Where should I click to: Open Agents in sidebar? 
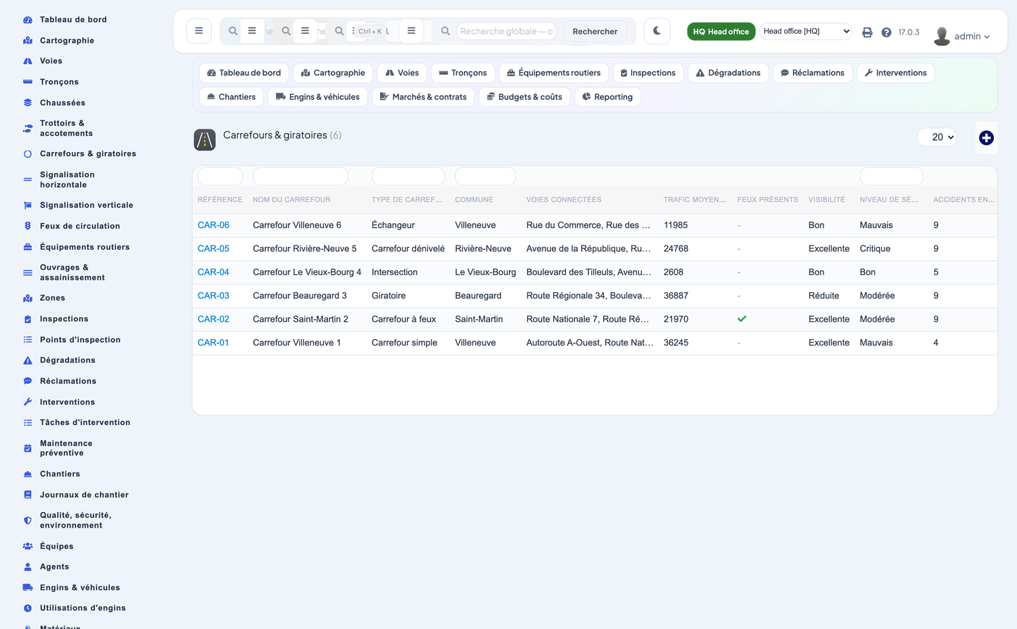click(x=54, y=567)
